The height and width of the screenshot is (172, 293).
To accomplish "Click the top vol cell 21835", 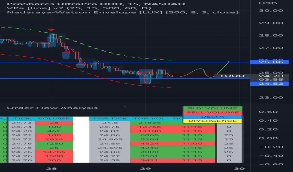I will 150,123.
